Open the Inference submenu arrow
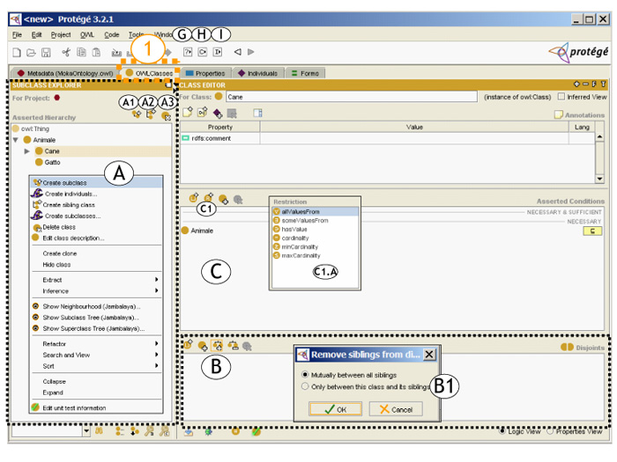617x462 pixels. tap(157, 290)
